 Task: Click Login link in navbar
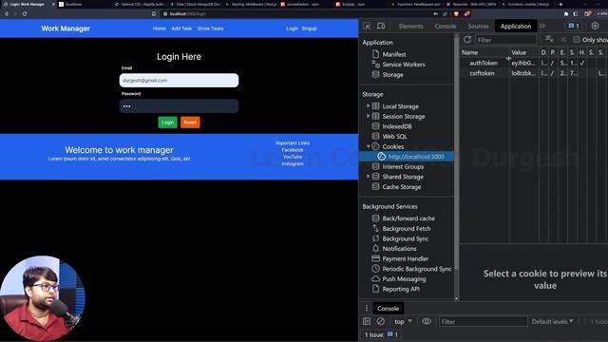[292, 28]
